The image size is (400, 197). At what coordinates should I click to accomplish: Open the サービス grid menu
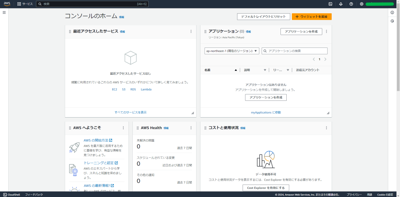point(25,4)
